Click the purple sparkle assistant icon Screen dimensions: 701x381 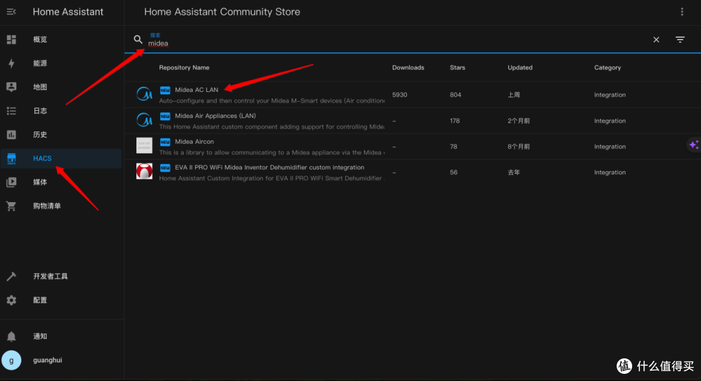pyautogui.click(x=694, y=145)
